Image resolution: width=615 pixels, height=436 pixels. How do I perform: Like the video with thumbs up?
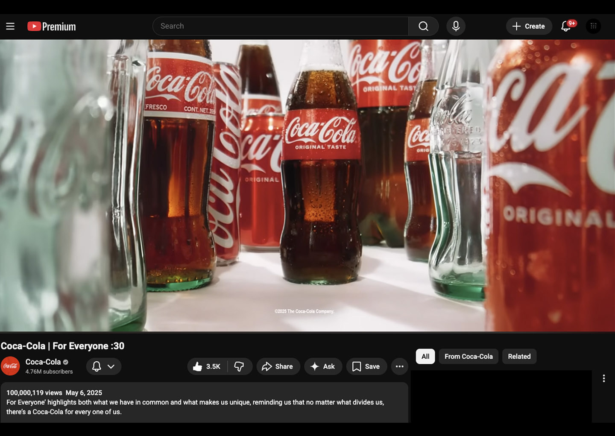207,366
